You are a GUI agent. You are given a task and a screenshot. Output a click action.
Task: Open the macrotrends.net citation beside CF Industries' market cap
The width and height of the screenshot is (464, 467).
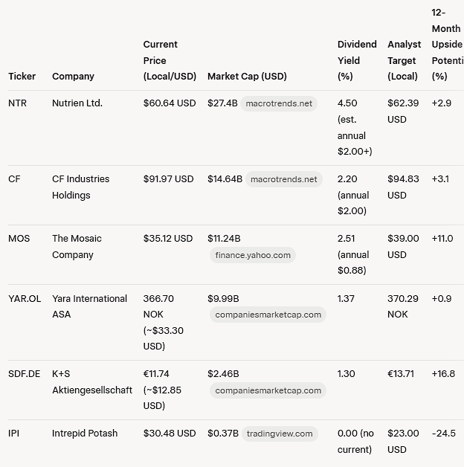coord(284,179)
